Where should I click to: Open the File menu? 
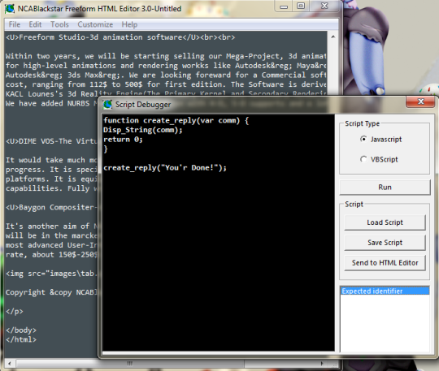15,24
